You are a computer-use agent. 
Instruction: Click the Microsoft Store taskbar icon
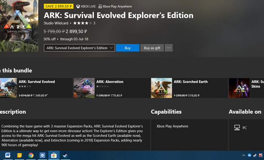pos(54,155)
